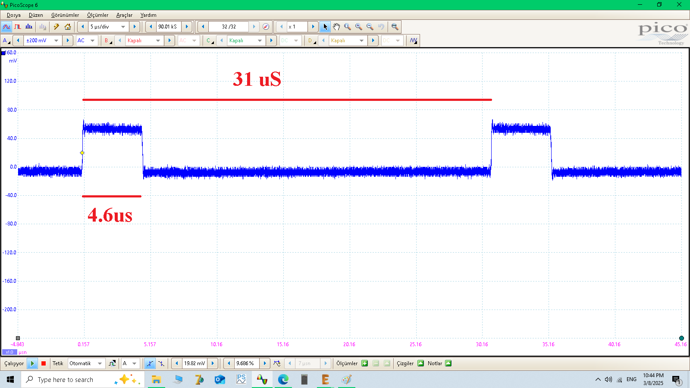Viewport: 690px width, 388px height.
Task: Click the home display icon
Action: (x=68, y=27)
